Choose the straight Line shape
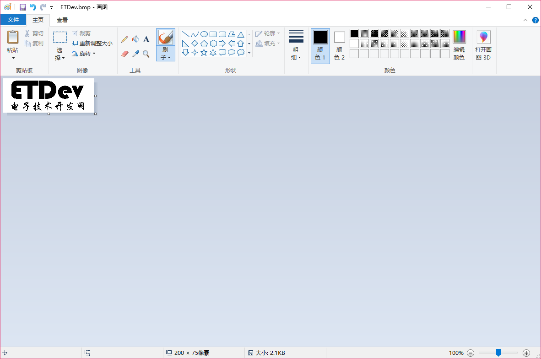 pyautogui.click(x=186, y=34)
